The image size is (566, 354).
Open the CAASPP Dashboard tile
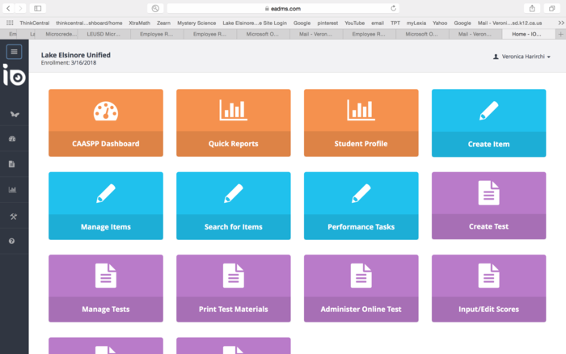tap(106, 122)
